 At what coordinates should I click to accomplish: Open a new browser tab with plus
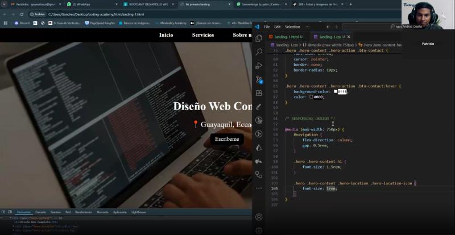pos(350,5)
